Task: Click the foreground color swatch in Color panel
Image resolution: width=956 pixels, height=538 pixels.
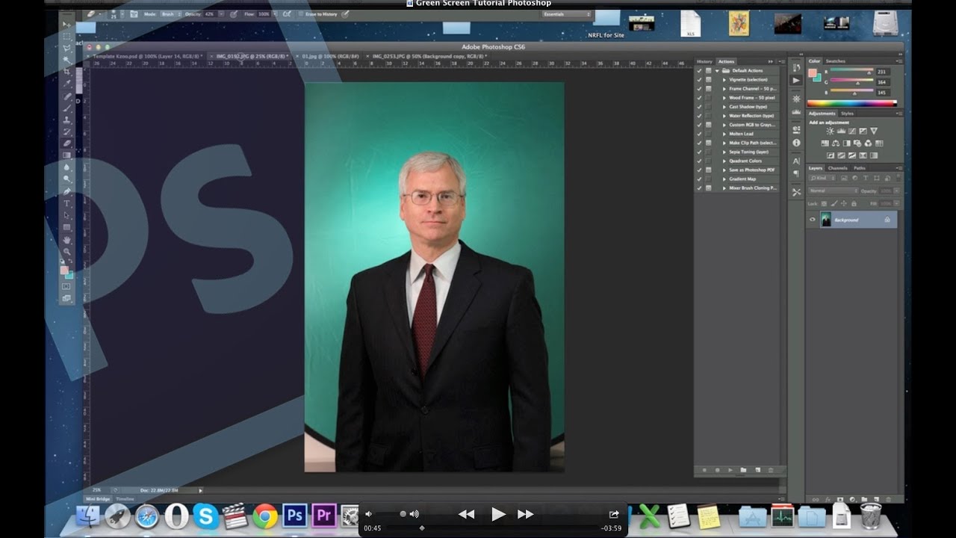Action: (x=812, y=72)
